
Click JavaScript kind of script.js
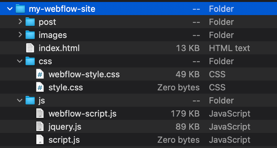pyautogui.click(x=230, y=140)
